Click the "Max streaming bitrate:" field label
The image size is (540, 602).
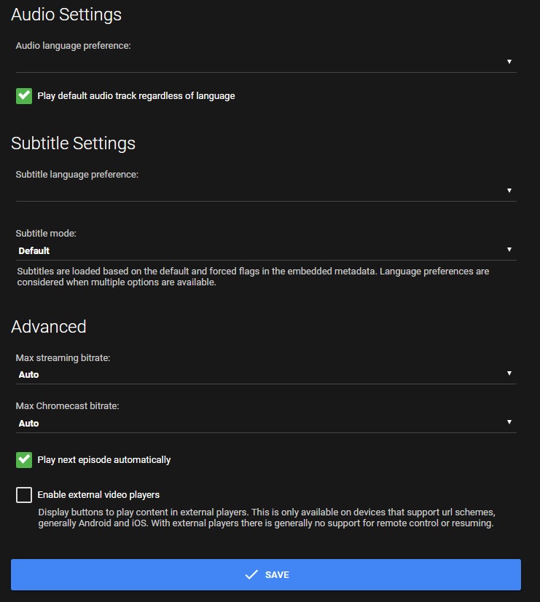pyautogui.click(x=63, y=357)
